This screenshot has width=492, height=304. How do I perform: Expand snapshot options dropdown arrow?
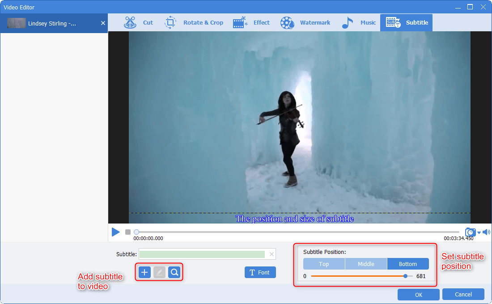pos(479,232)
